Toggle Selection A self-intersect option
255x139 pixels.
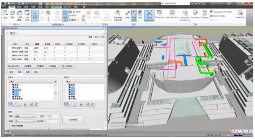tap(25, 104)
